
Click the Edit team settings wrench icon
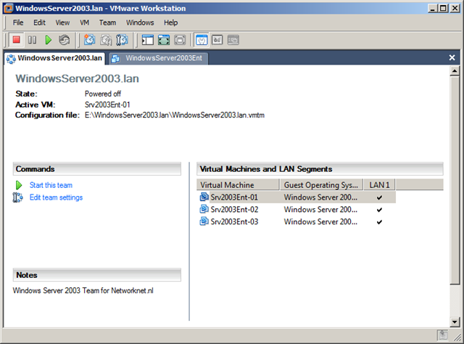click(17, 197)
